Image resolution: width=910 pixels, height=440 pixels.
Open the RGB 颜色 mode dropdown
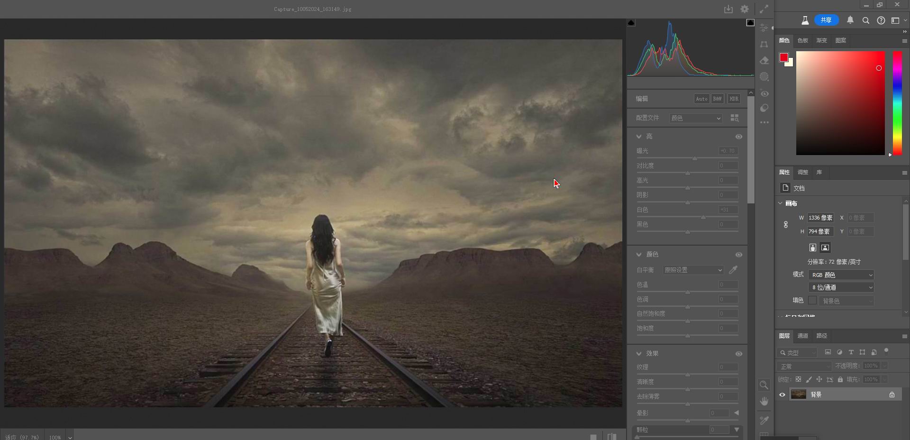tap(841, 275)
